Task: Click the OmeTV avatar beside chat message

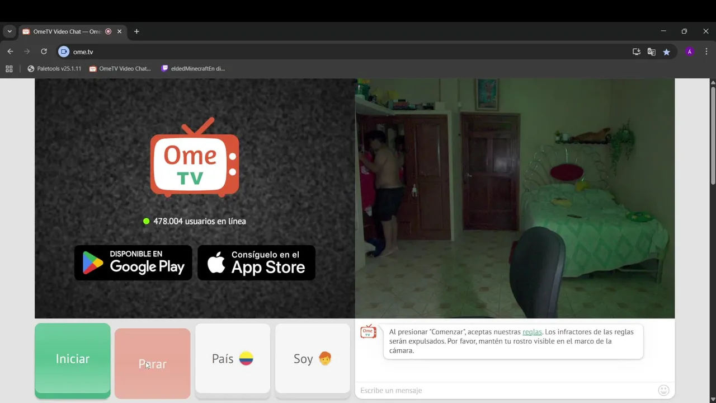Action: [368, 331]
